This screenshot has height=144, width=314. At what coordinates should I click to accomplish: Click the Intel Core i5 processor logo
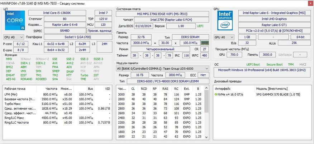(15, 20)
